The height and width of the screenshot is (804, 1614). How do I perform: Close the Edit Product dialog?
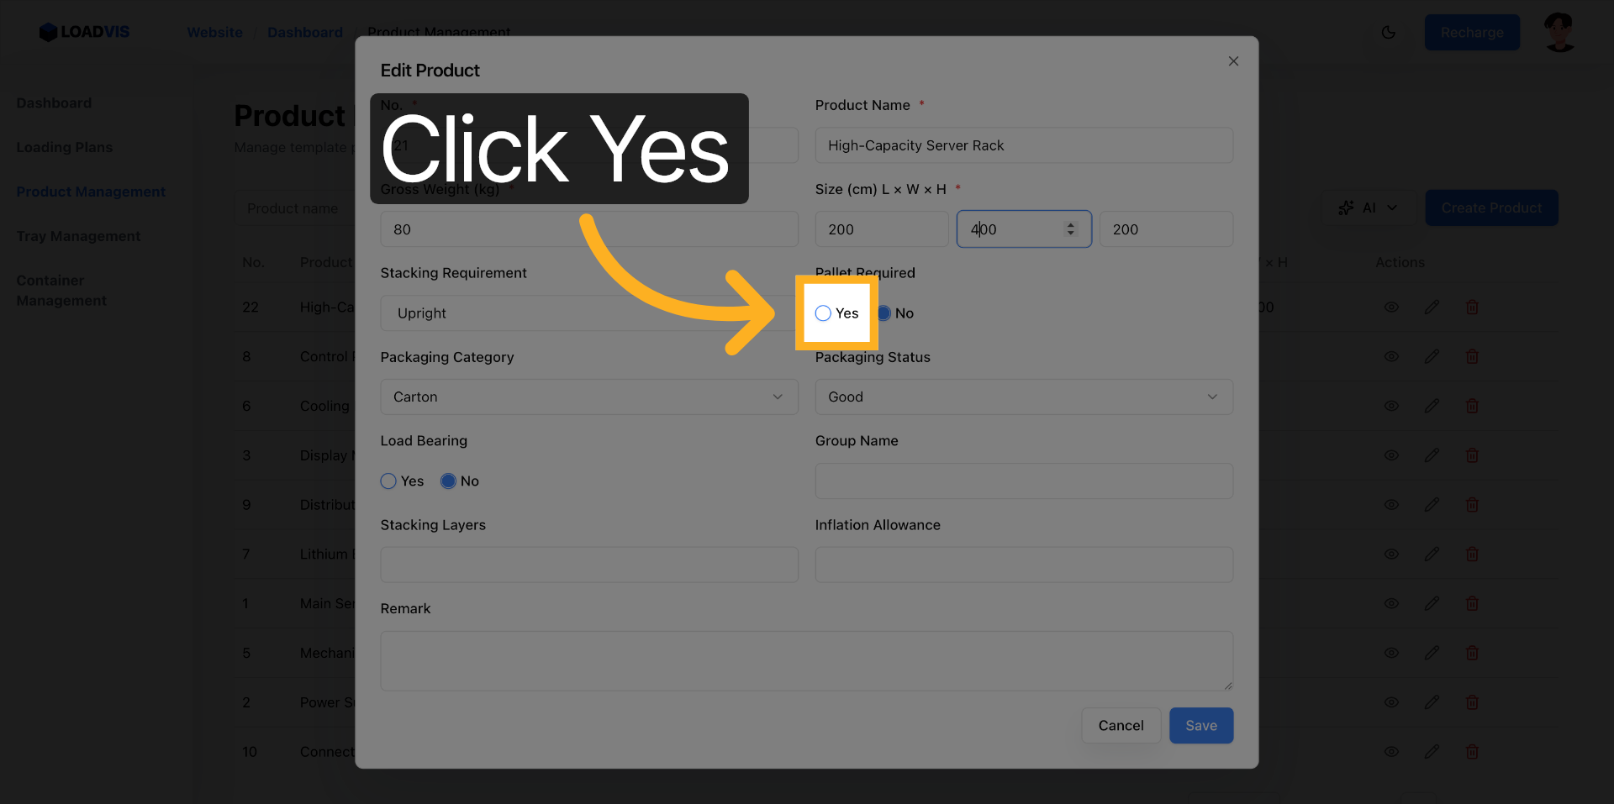tap(1233, 61)
